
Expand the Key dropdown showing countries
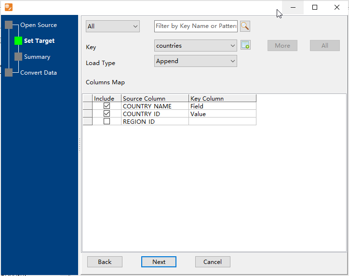[195, 46]
